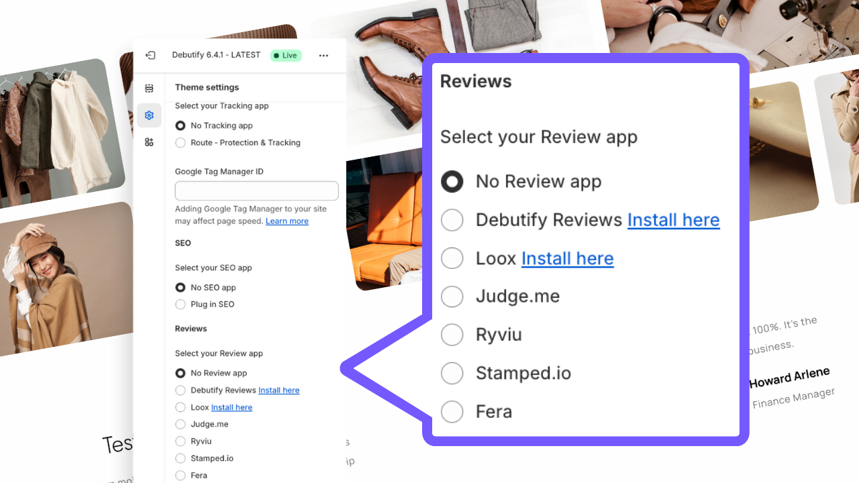The image size is (859, 483).
Task: Click the Google Tag Manager ID field
Action: (x=256, y=191)
